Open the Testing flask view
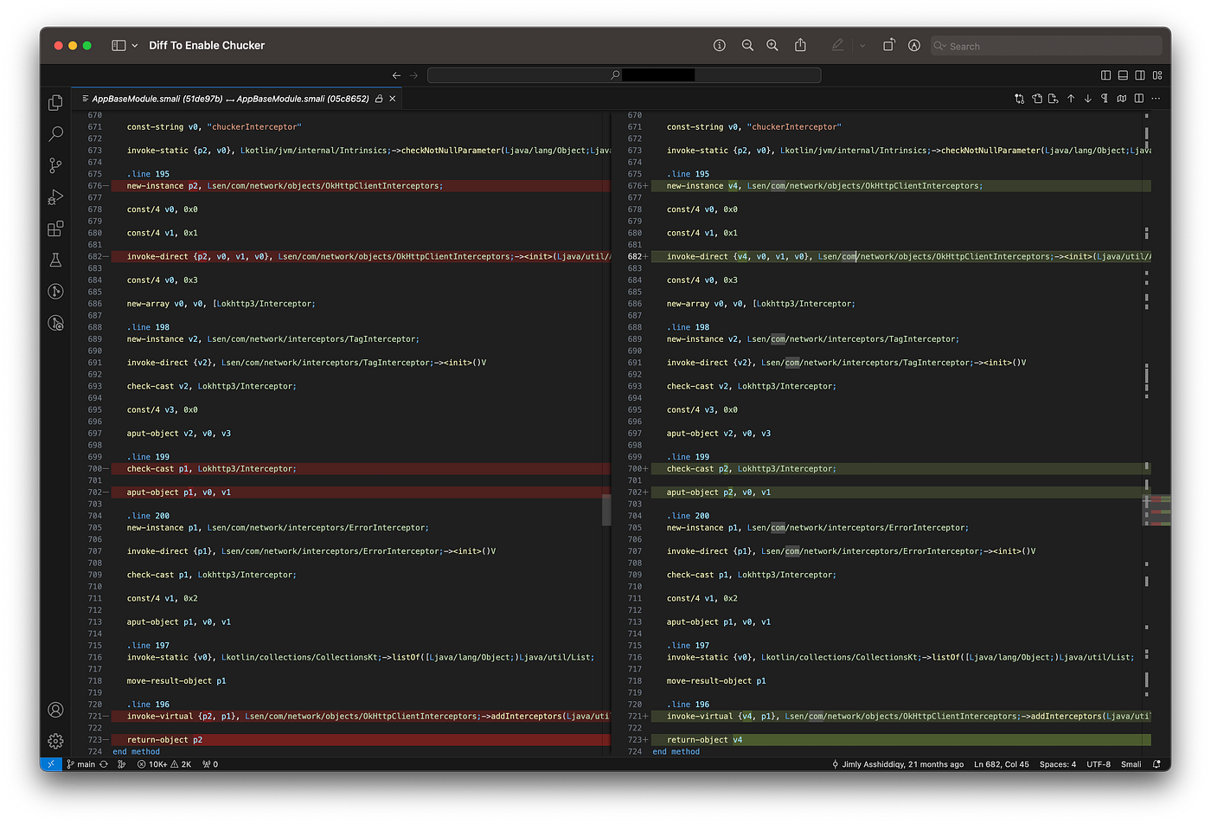 pyautogui.click(x=55, y=260)
